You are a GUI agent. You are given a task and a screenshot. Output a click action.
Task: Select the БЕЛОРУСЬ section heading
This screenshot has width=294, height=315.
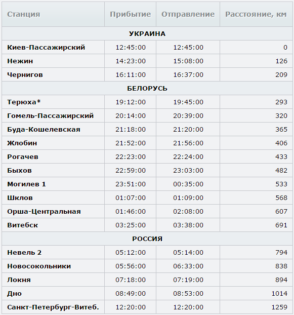(x=147, y=89)
